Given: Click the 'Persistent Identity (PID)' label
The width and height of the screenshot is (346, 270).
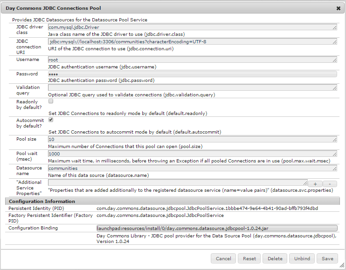Looking at the screenshot, I should (x=36, y=209).
